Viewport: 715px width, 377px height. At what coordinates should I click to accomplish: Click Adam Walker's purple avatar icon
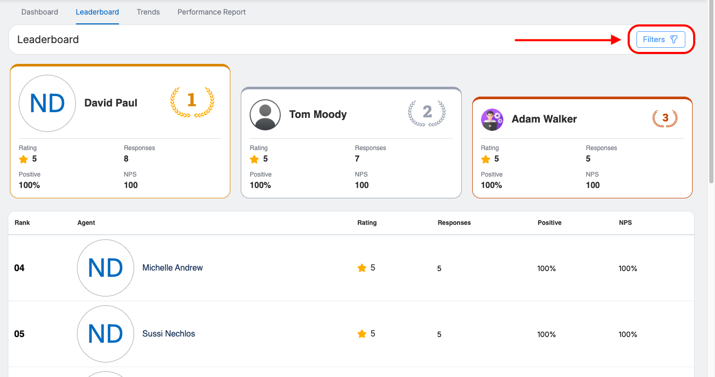(492, 119)
